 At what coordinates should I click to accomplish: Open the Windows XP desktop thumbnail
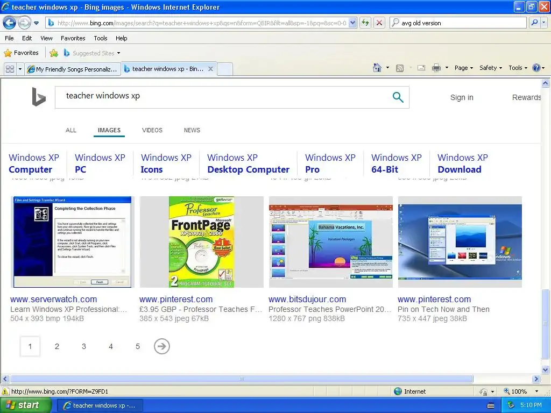[460, 242]
